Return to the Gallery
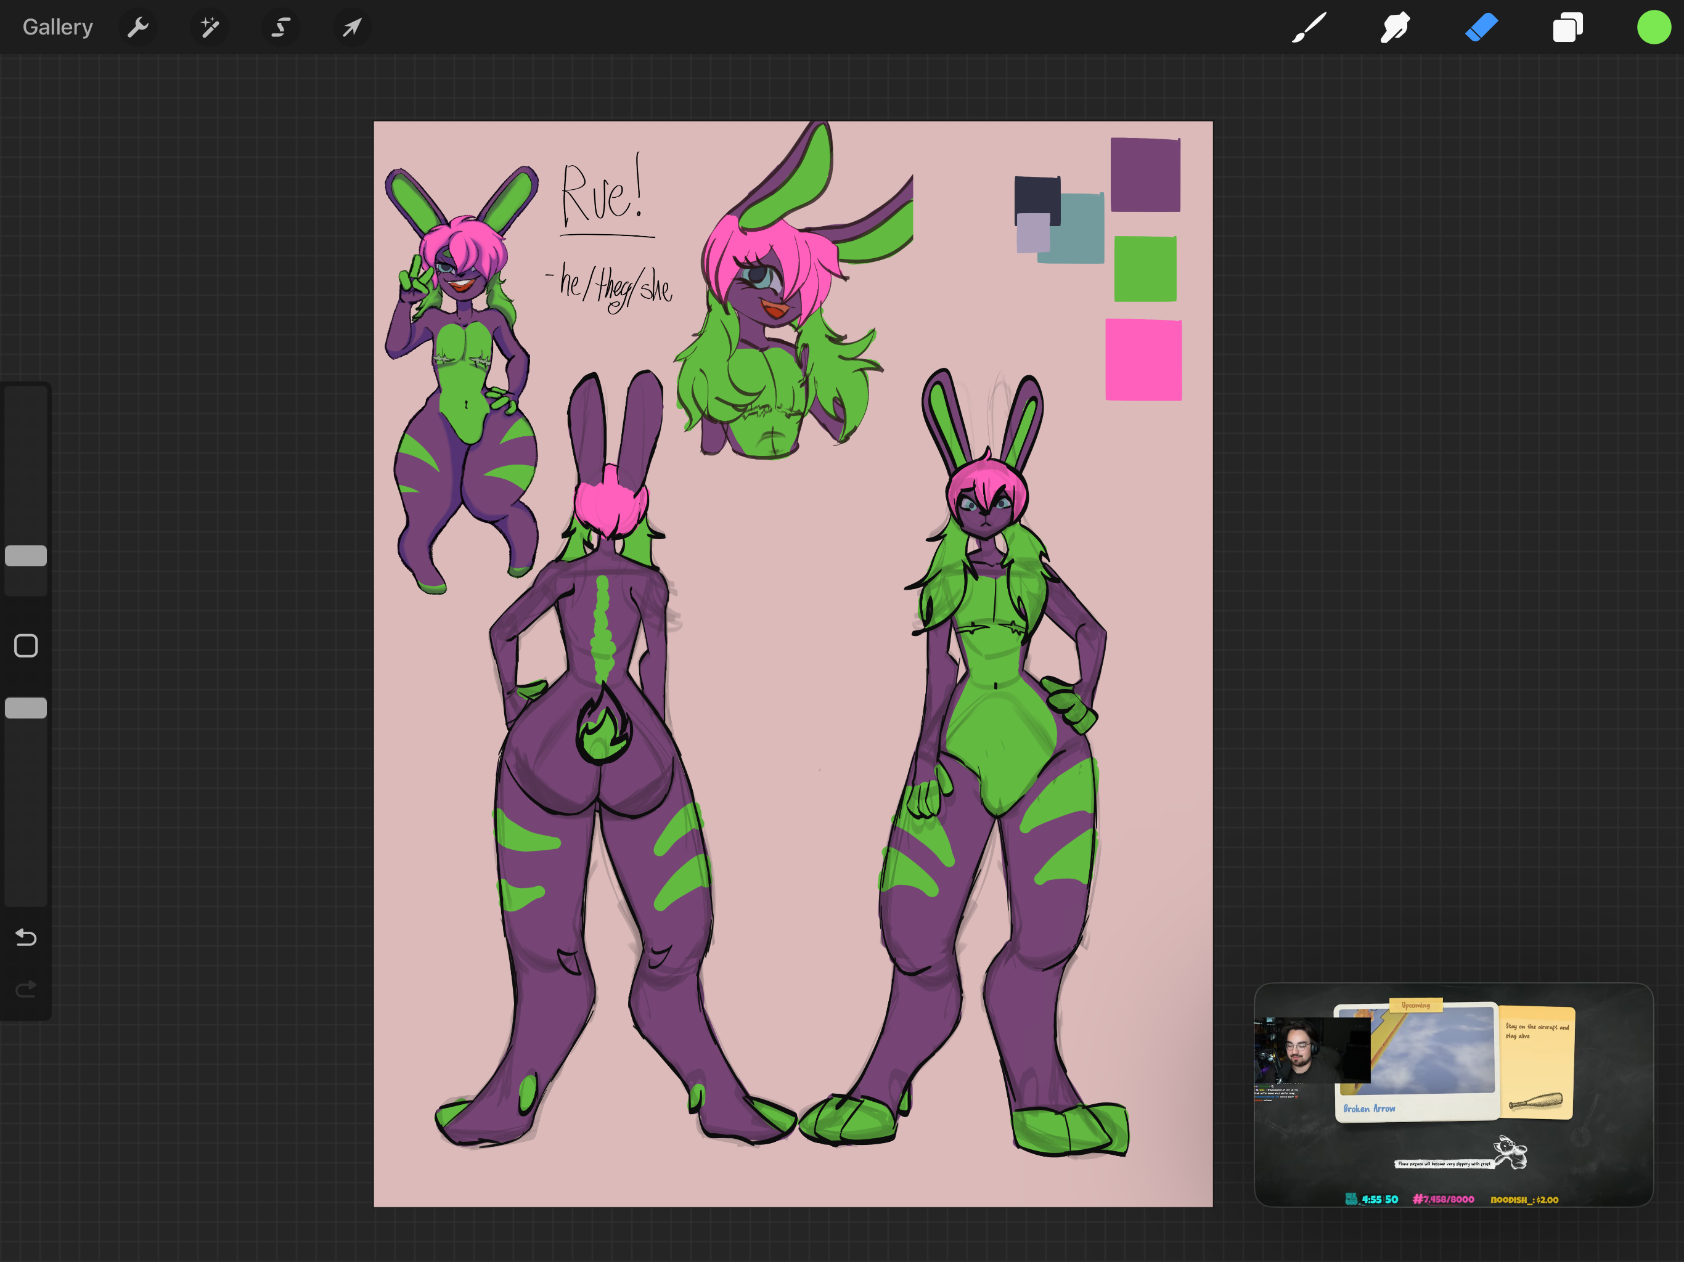Image resolution: width=1684 pixels, height=1262 pixels. (x=58, y=27)
